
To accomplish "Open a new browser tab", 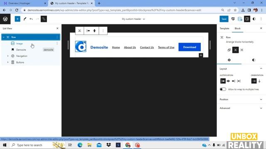I will [99, 3].
